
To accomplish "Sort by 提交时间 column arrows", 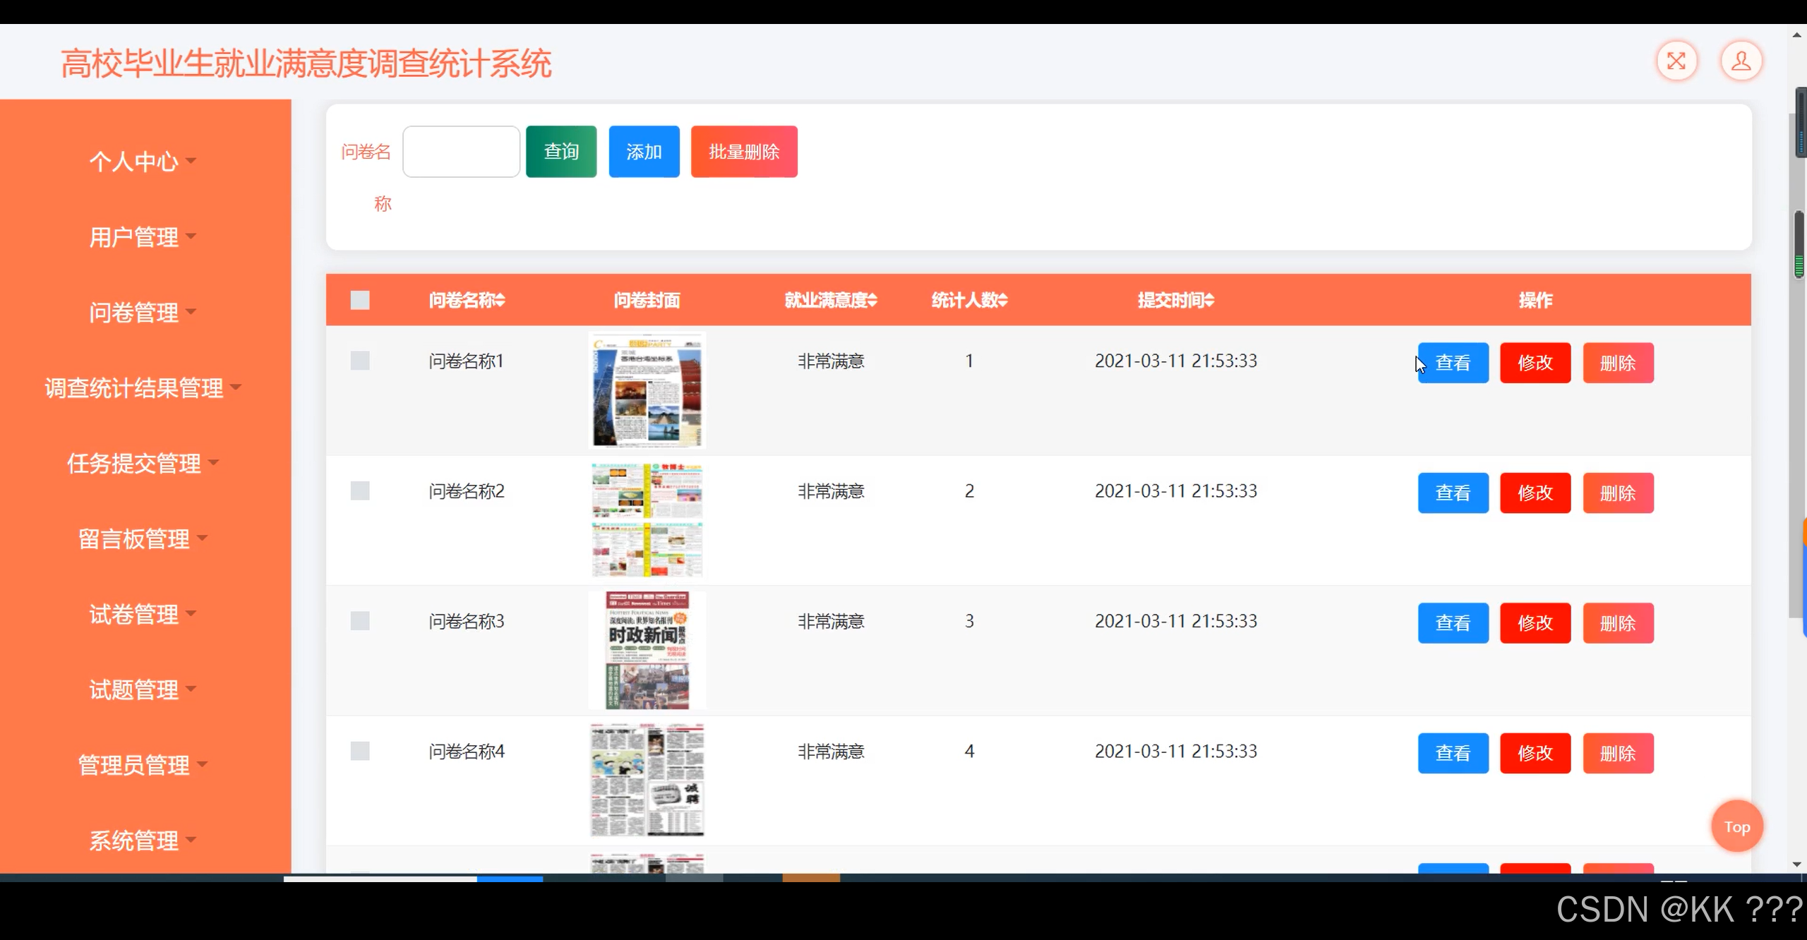I will pyautogui.click(x=1210, y=301).
